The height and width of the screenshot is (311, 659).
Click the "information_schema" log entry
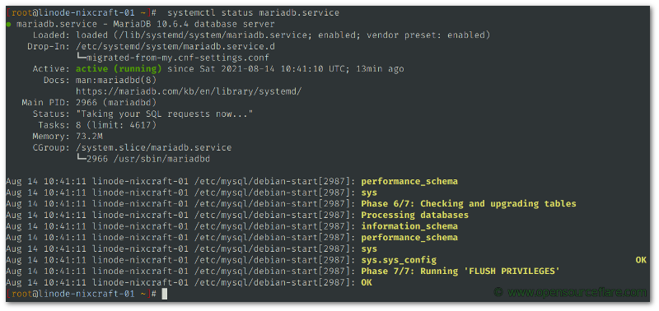click(409, 226)
